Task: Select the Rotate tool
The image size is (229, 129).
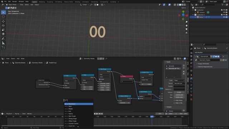Action: click(3, 25)
